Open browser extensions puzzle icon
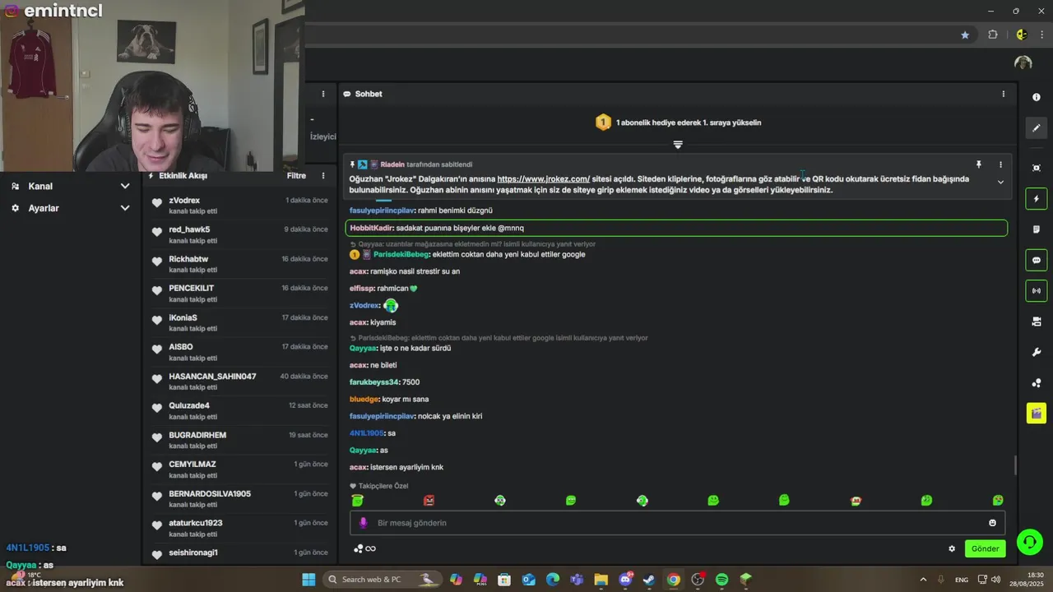Screen dimensions: 1053x592 992,35
